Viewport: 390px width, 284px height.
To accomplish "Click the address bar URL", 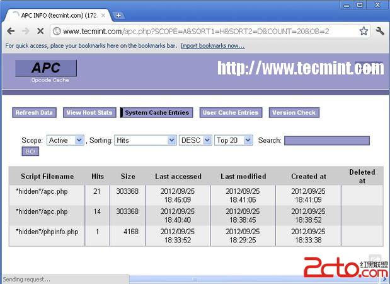I will point(196,32).
